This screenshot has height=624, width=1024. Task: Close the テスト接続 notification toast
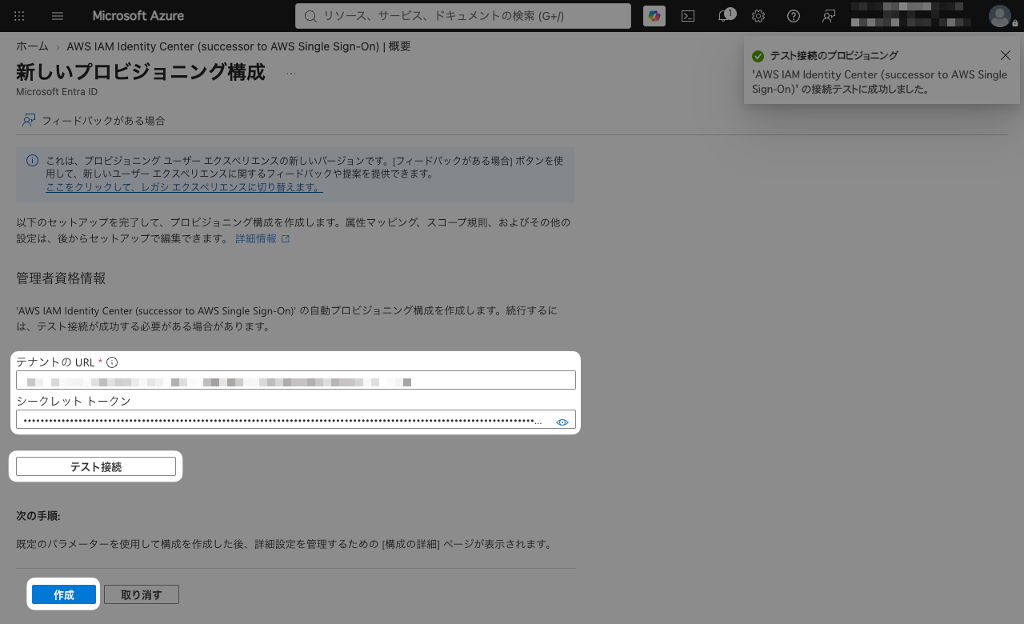[x=1006, y=55]
